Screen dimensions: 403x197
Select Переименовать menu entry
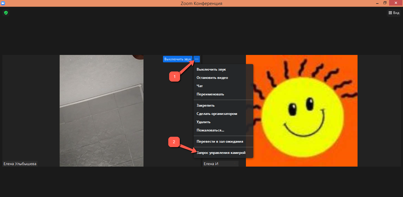210,94
